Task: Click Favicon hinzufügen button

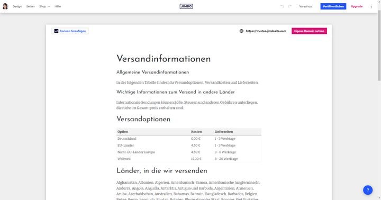Action: (x=70, y=31)
